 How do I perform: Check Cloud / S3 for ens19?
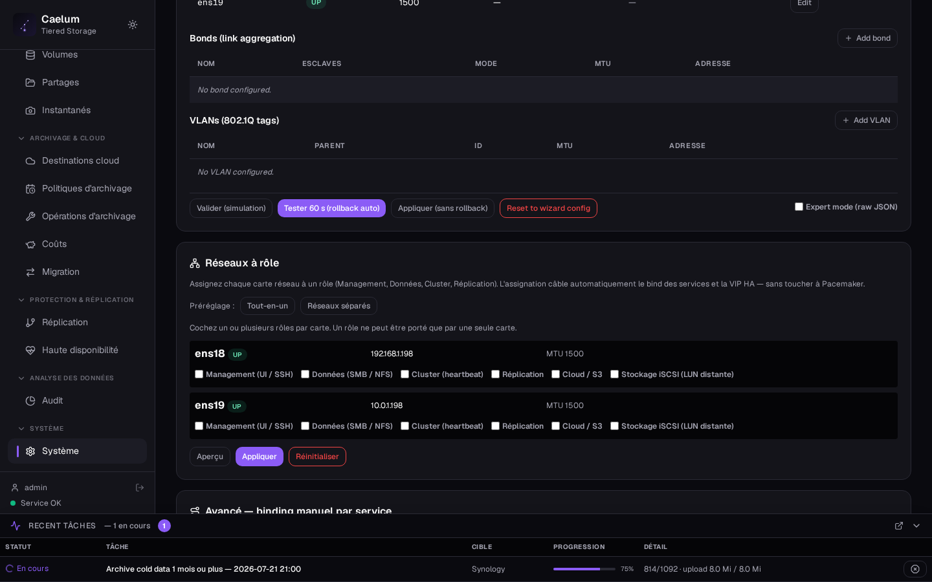556,426
